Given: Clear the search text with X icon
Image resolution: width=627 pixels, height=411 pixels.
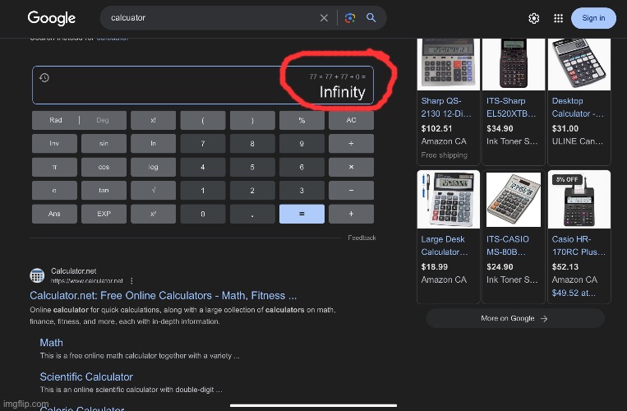Looking at the screenshot, I should (x=324, y=18).
